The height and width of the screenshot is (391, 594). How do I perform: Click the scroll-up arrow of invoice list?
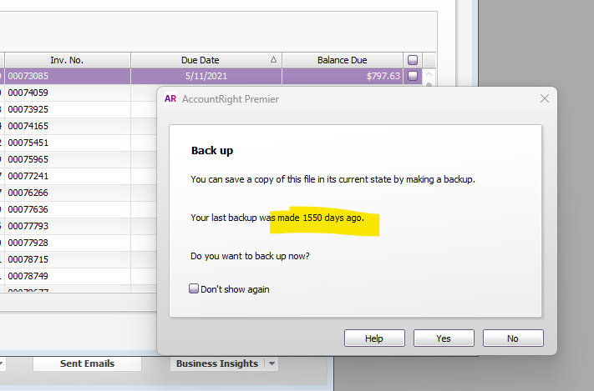pyautogui.click(x=429, y=76)
